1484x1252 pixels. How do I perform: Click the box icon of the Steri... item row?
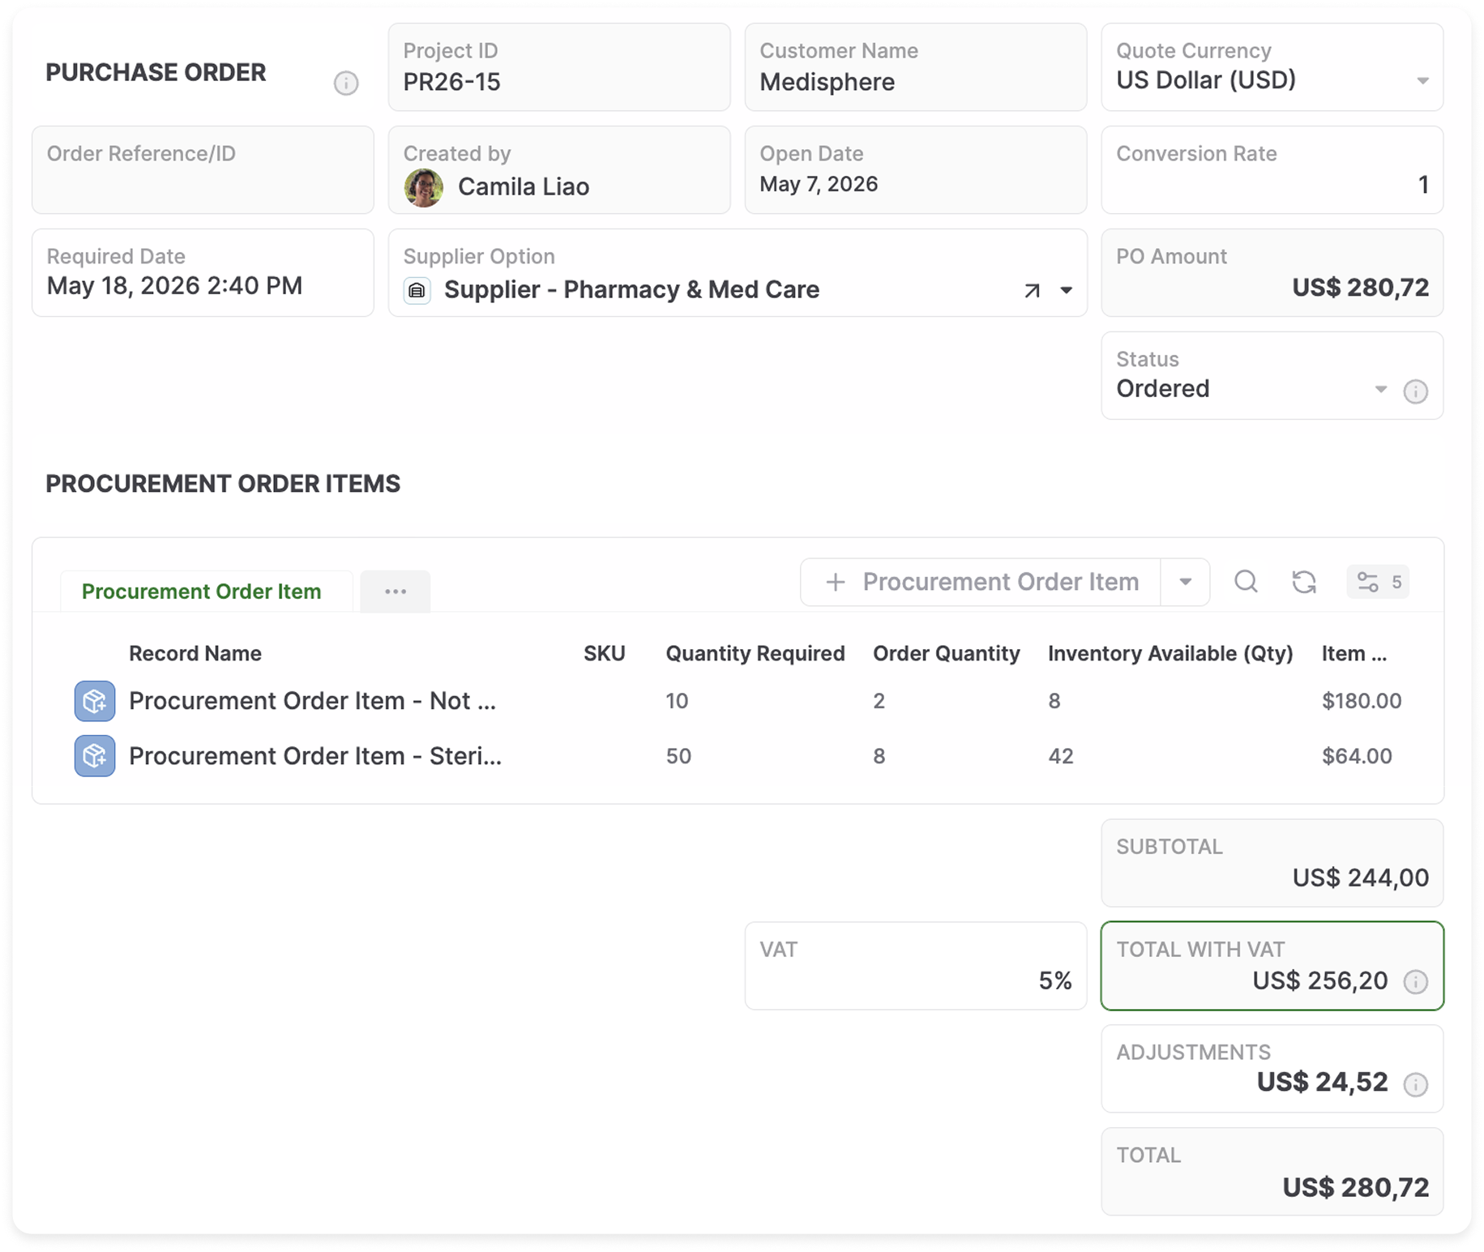coord(95,756)
